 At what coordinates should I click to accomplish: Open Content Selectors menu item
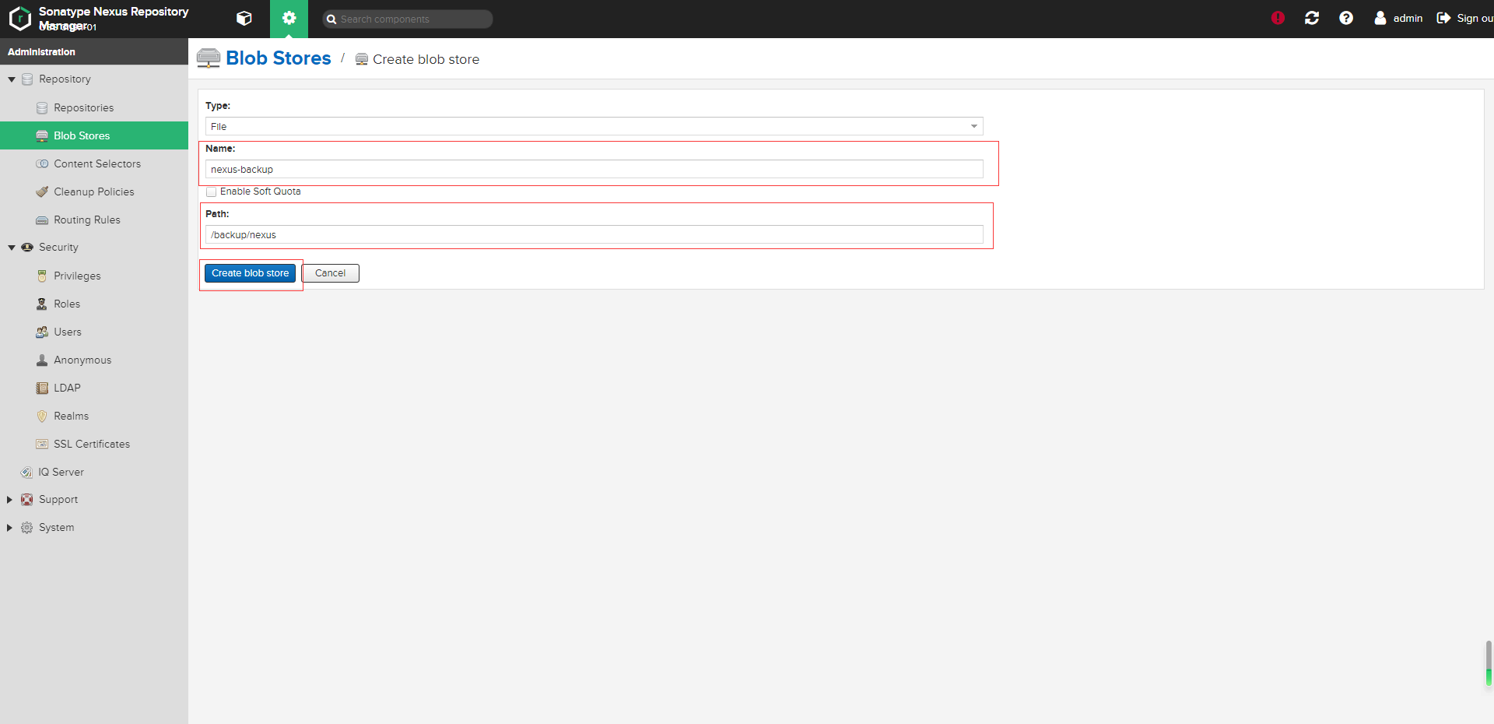coord(94,163)
